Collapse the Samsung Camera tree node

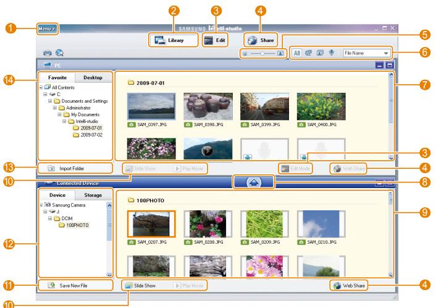point(41,205)
